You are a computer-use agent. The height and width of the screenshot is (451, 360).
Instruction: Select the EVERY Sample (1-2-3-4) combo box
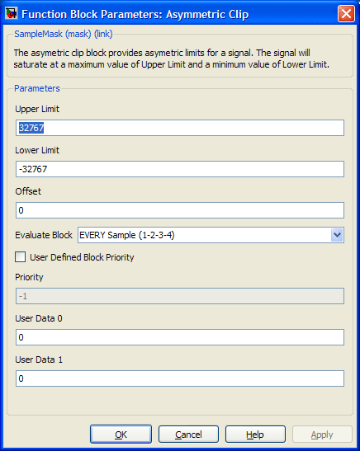pos(211,235)
